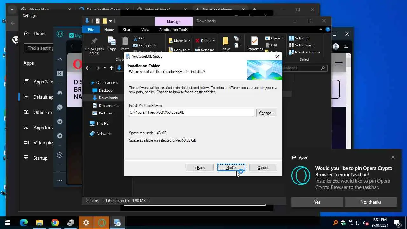The width and height of the screenshot is (407, 229).
Task: Collapse the Explorer ribbon with the chevron
Action: [321, 30]
